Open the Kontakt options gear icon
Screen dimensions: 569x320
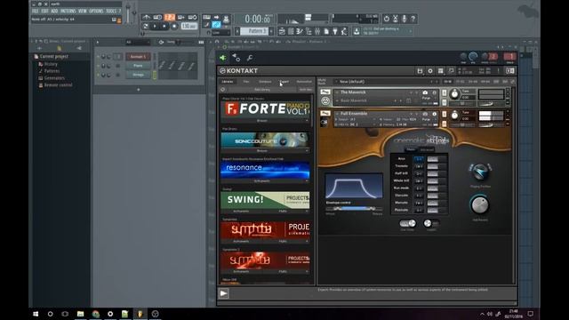[430, 71]
